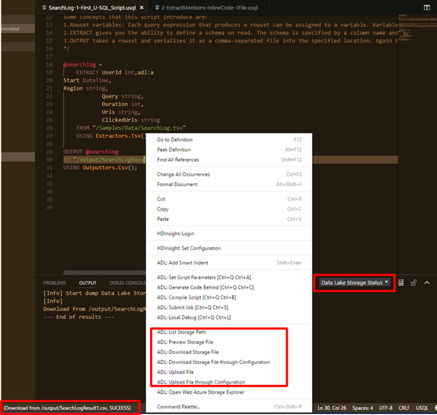Open the DEBUG CONSOLE panel tab

coord(127,283)
